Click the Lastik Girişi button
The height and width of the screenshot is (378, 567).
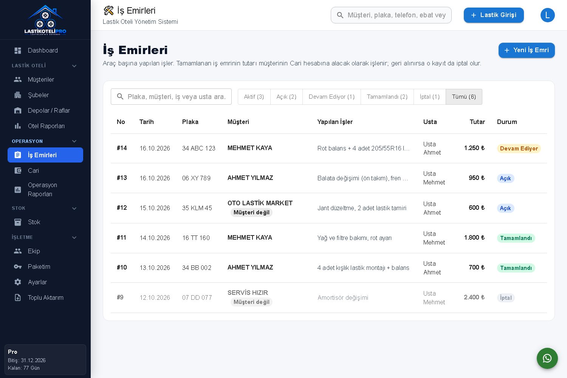coord(494,15)
